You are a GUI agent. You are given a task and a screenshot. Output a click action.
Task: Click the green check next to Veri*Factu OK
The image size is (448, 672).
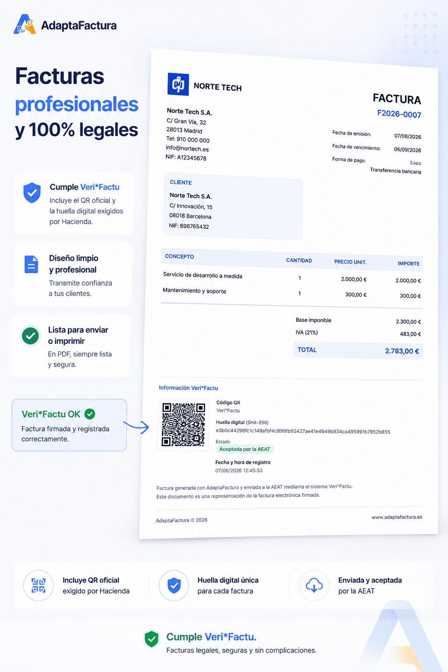coord(90,414)
